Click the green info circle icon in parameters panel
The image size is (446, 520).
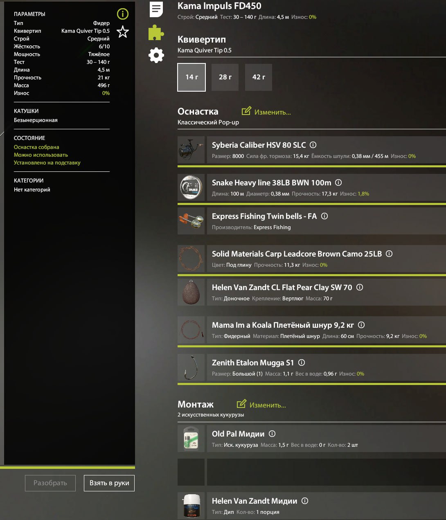point(122,14)
